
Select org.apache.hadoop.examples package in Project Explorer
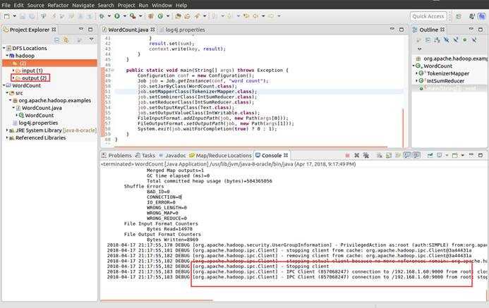pyautogui.click(x=54, y=101)
